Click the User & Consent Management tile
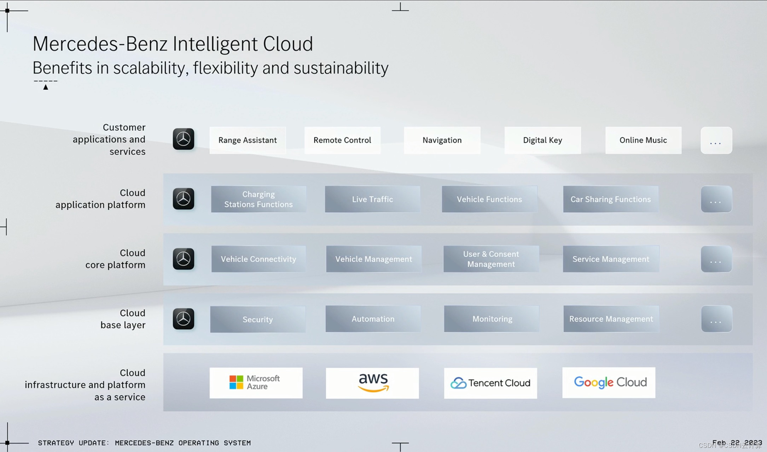 [x=491, y=259]
